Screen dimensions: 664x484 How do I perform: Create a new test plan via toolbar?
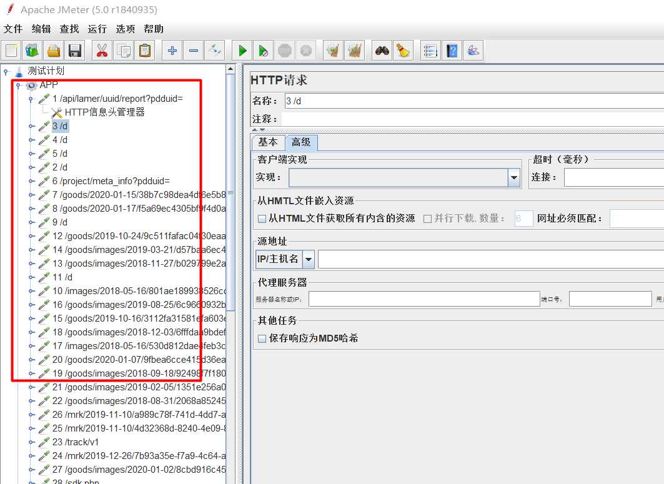pyautogui.click(x=11, y=51)
